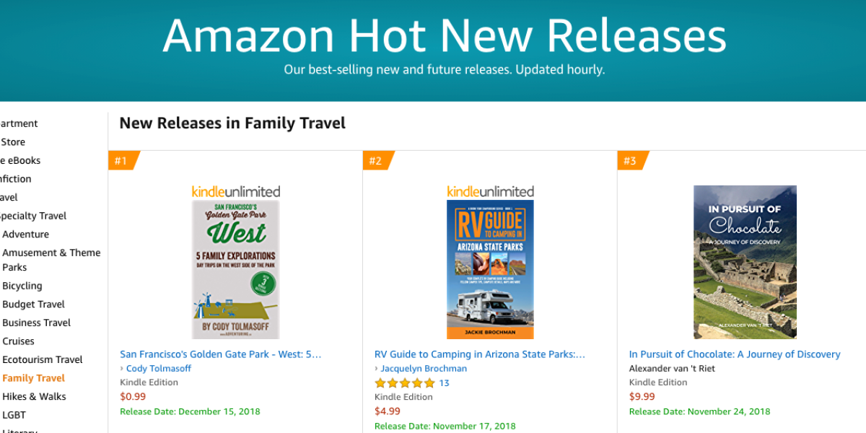The image size is (866, 433).
Task: Open the RV Guide Arizona book cover
Action: [x=490, y=269]
